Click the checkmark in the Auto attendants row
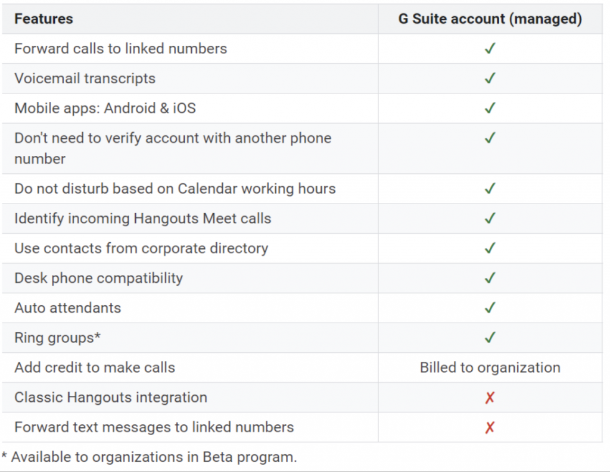This screenshot has height=472, width=610. pyautogui.click(x=490, y=308)
